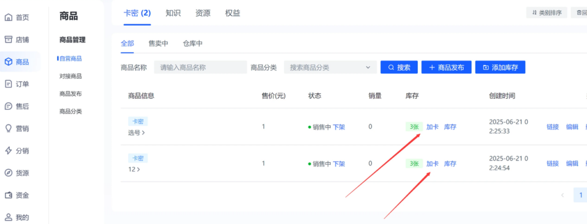Open 商品分类 submenu item

click(x=71, y=111)
